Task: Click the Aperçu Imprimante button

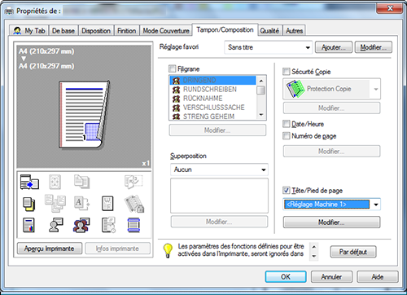Action: (x=50, y=249)
